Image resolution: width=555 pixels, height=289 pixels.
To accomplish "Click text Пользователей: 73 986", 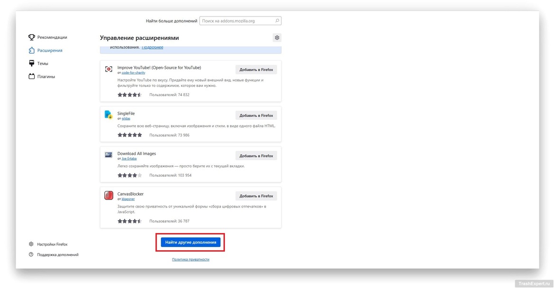I will coord(169,135).
